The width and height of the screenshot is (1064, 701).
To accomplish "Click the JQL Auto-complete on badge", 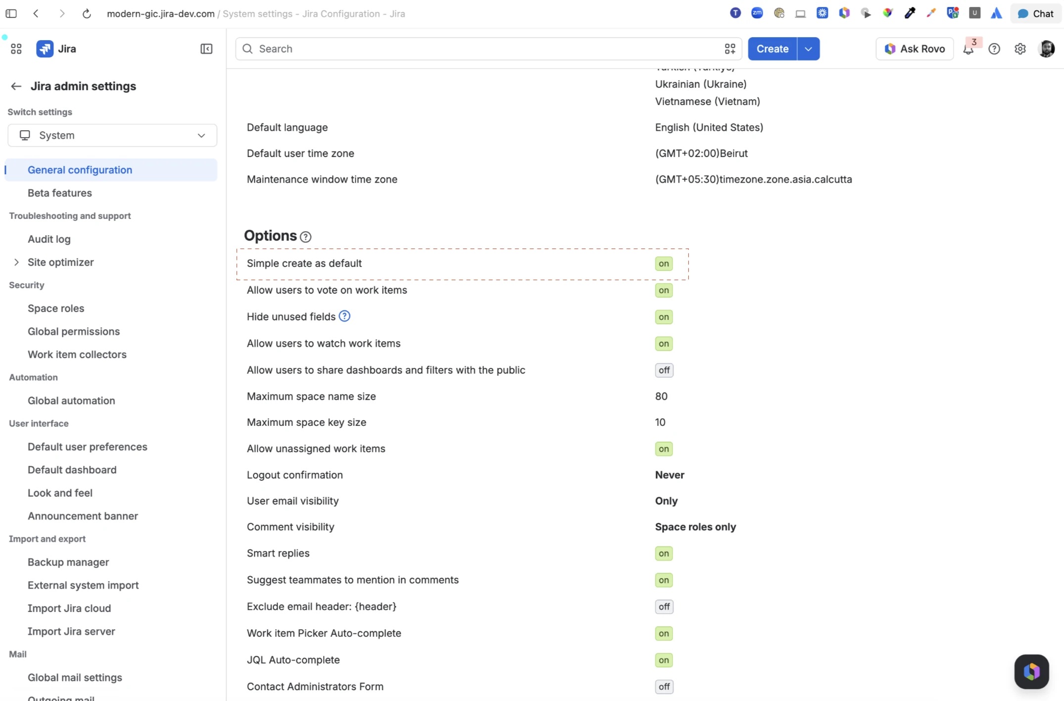I will pos(664,660).
